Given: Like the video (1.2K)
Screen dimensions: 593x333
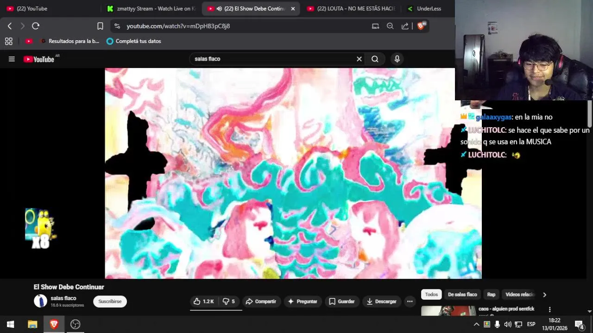Looking at the screenshot, I should 203,301.
